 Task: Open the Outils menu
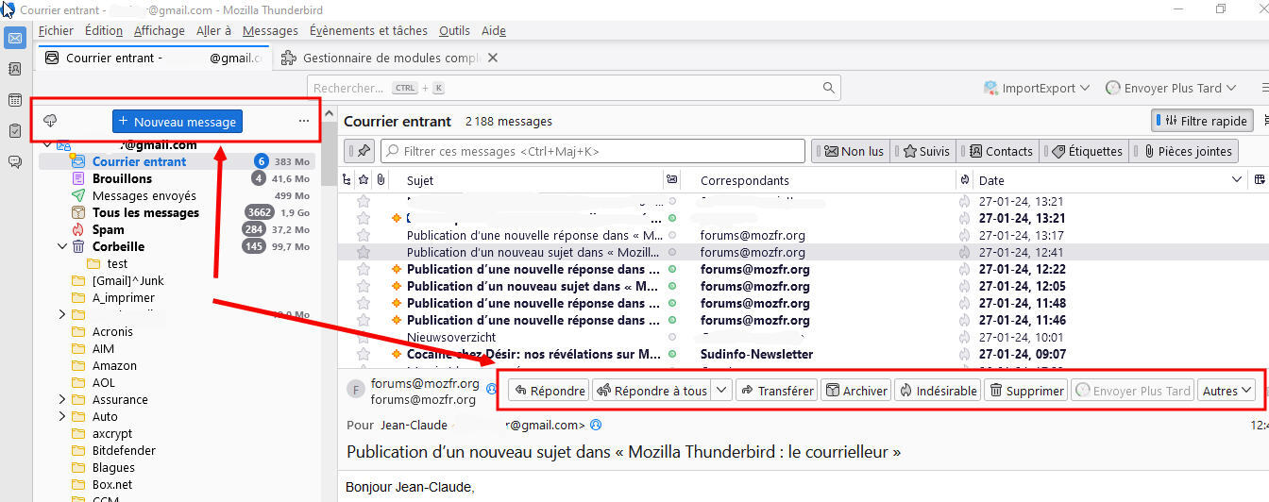click(454, 30)
